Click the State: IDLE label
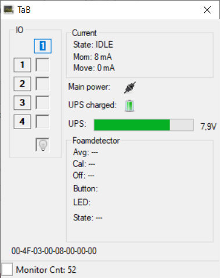The height and width of the screenshot is (278, 220). 93,45
